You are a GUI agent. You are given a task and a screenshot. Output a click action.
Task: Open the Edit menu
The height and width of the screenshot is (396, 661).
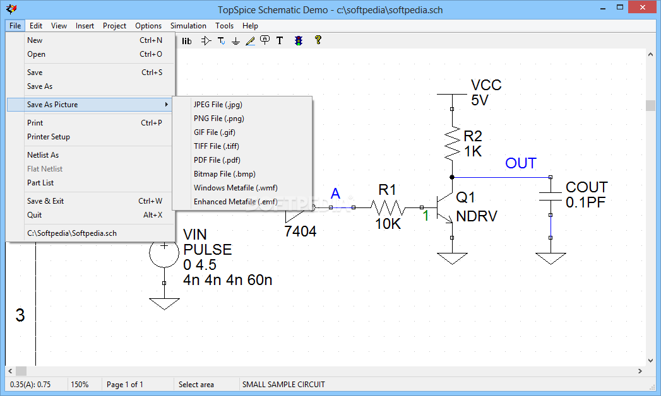click(36, 26)
